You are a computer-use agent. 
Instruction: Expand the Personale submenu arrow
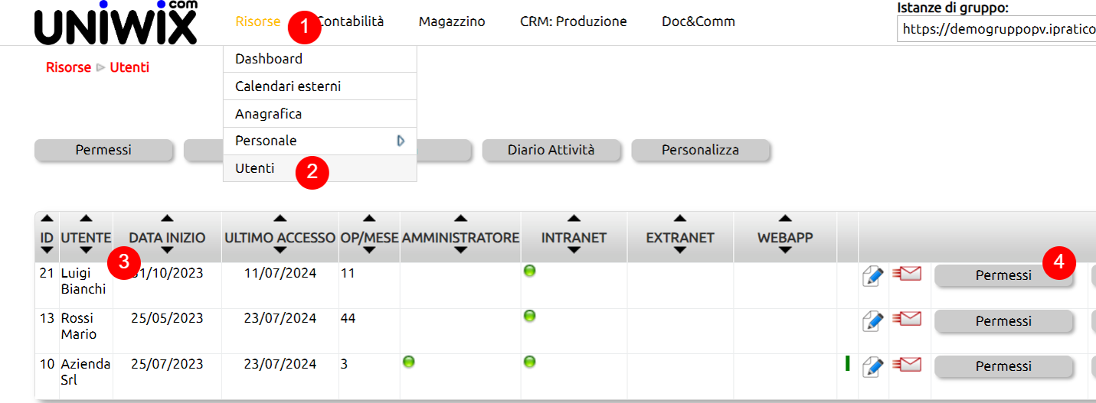click(401, 141)
